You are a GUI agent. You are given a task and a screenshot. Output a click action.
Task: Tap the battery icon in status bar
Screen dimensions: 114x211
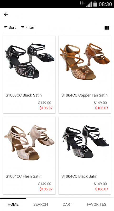coord(95,4)
